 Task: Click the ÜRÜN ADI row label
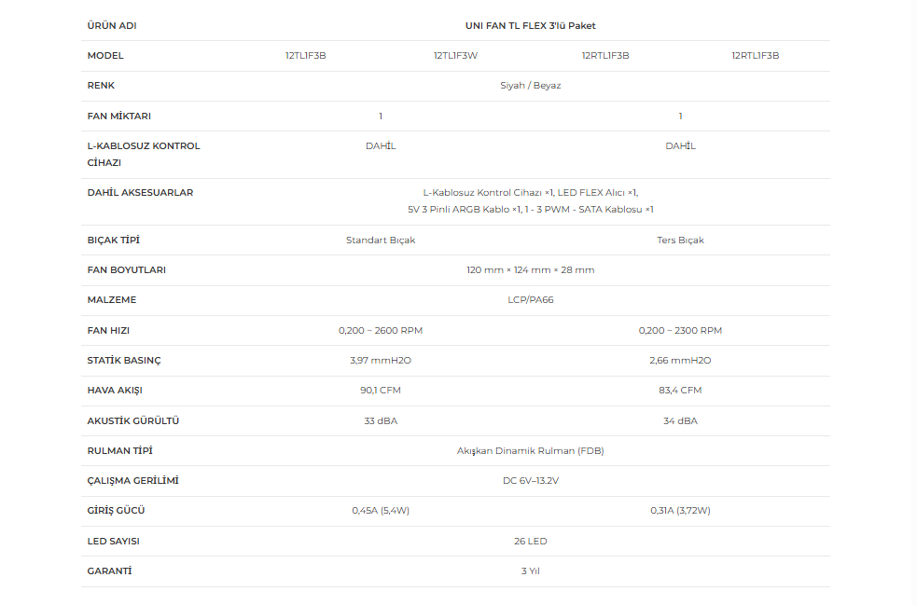(x=112, y=26)
